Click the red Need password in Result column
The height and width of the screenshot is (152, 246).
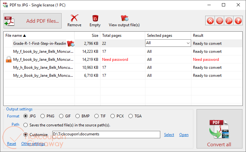(x=206, y=60)
